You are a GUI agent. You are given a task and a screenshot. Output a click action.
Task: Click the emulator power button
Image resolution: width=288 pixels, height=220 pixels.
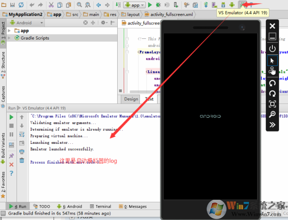click(272, 48)
